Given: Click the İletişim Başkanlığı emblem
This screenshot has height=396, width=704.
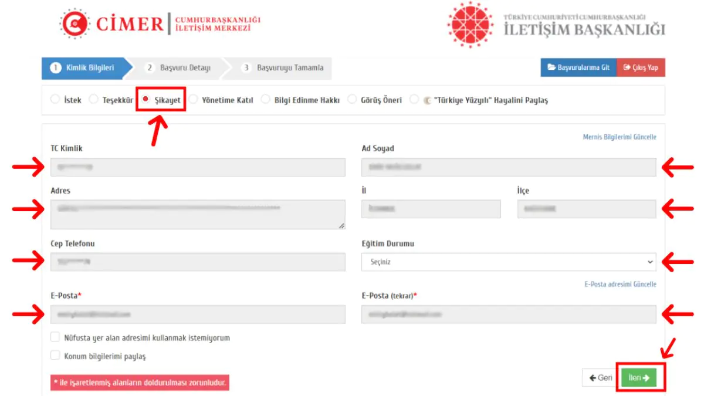Looking at the screenshot, I should 471,25.
